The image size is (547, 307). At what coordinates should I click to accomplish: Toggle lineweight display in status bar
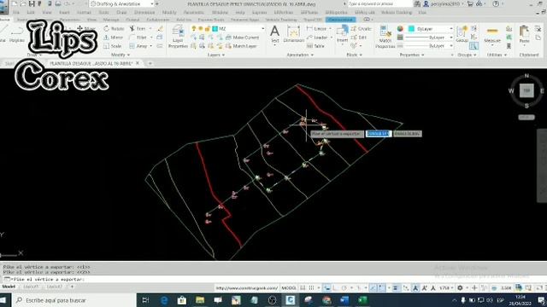click(x=395, y=288)
